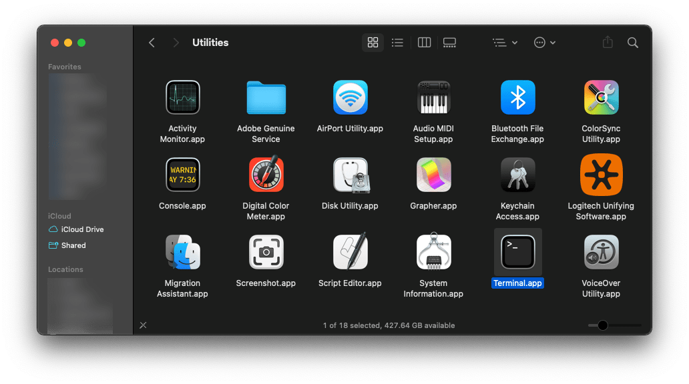Open the Shared sidebar item

point(73,245)
